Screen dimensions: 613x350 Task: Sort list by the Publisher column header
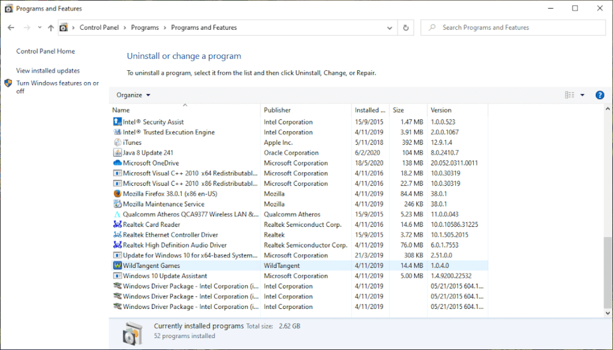[x=277, y=110]
